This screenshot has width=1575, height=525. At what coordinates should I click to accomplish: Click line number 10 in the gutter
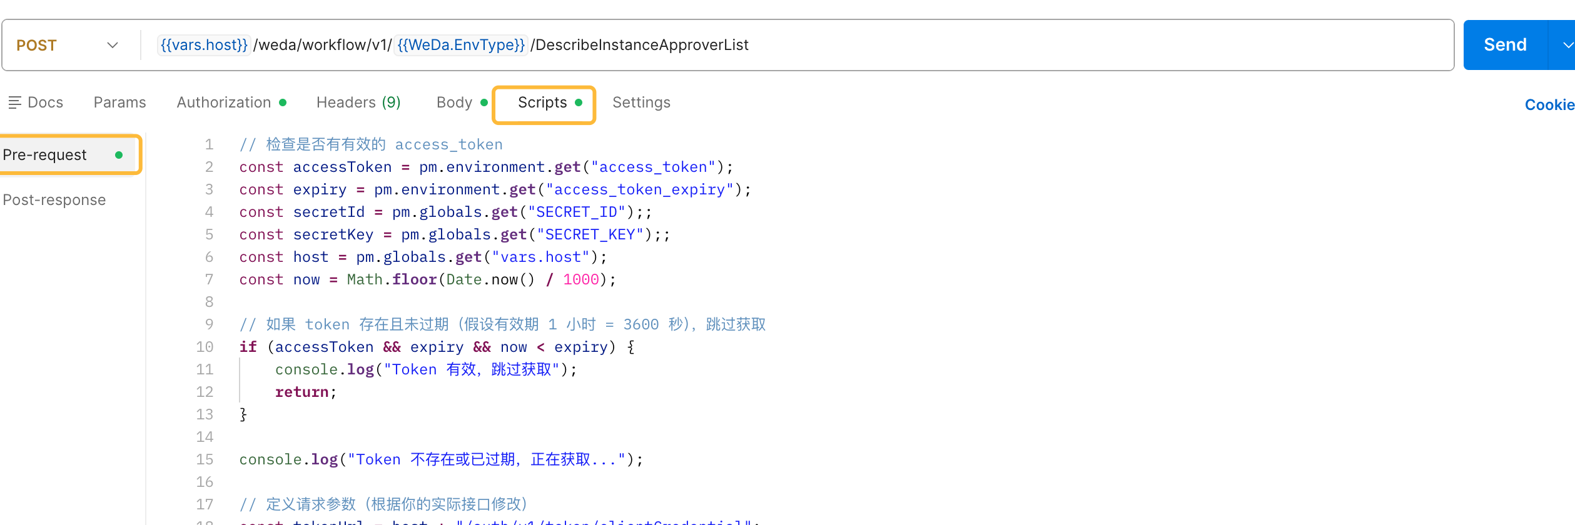(x=205, y=347)
